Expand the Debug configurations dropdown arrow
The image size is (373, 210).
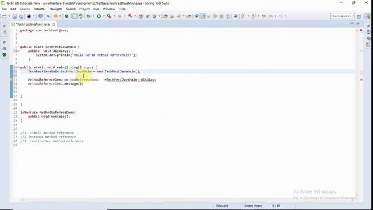coord(93,16)
